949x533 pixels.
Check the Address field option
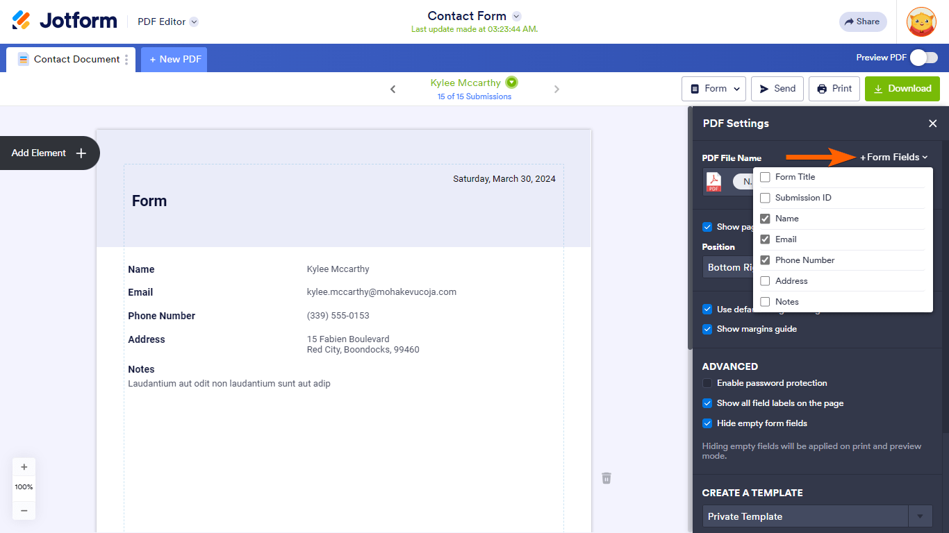(x=765, y=281)
